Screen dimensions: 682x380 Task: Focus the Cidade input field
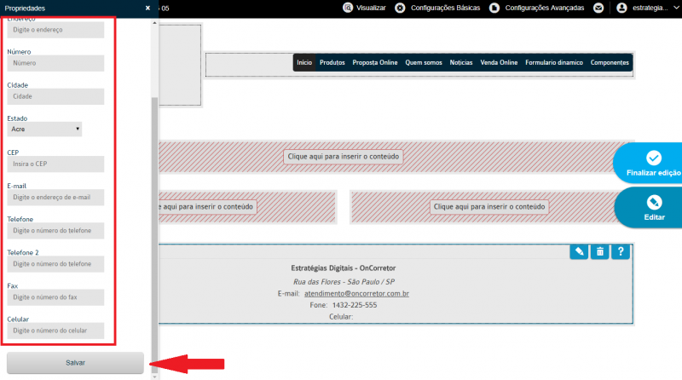point(55,96)
